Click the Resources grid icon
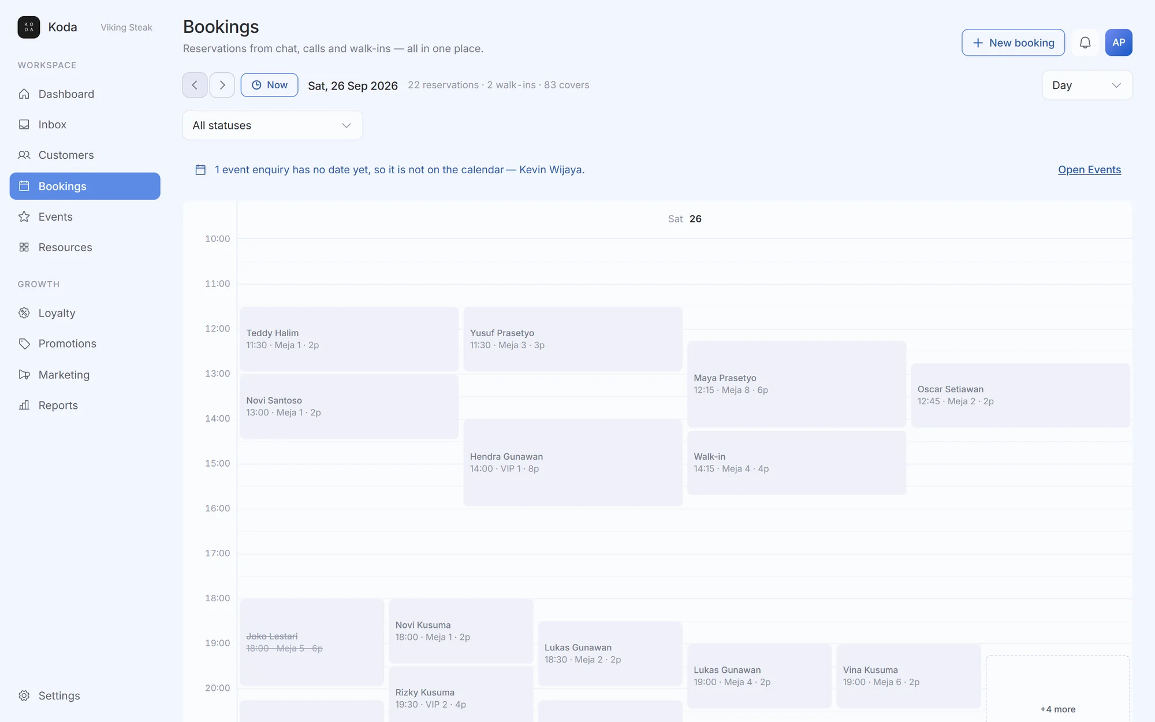The height and width of the screenshot is (722, 1155). (24, 247)
